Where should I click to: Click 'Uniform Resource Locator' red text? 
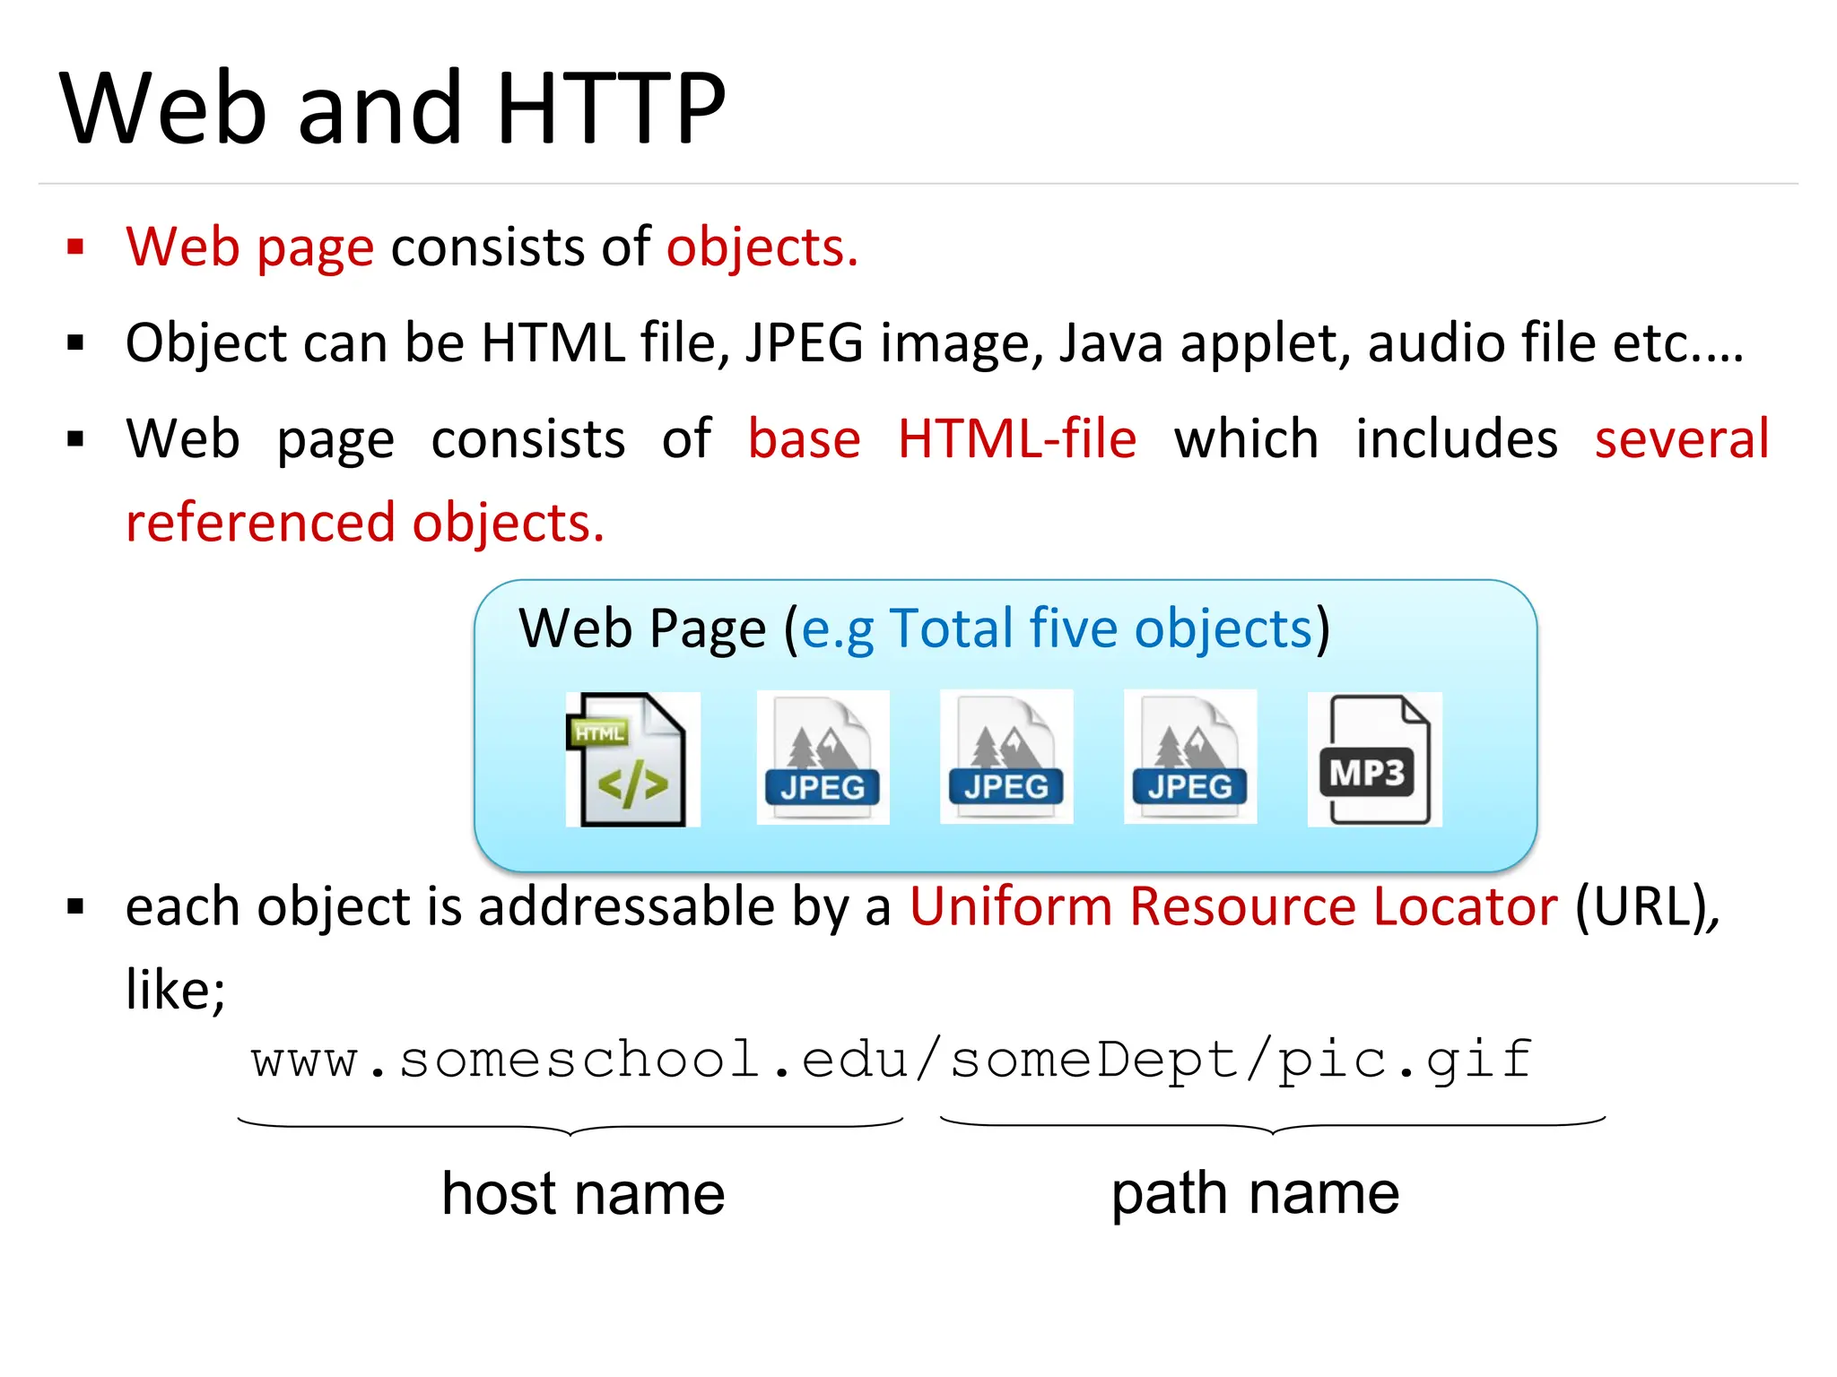click(x=1234, y=906)
